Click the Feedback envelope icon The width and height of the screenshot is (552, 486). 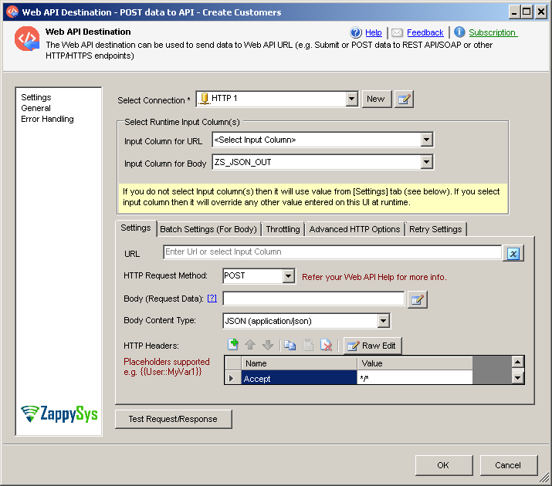(397, 32)
